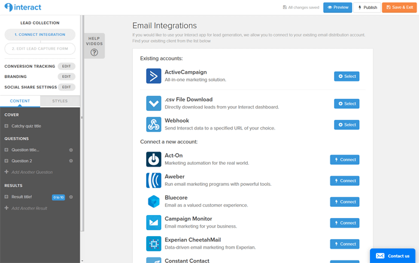Add Another Question
This screenshot has width=419, height=263.
(32, 172)
